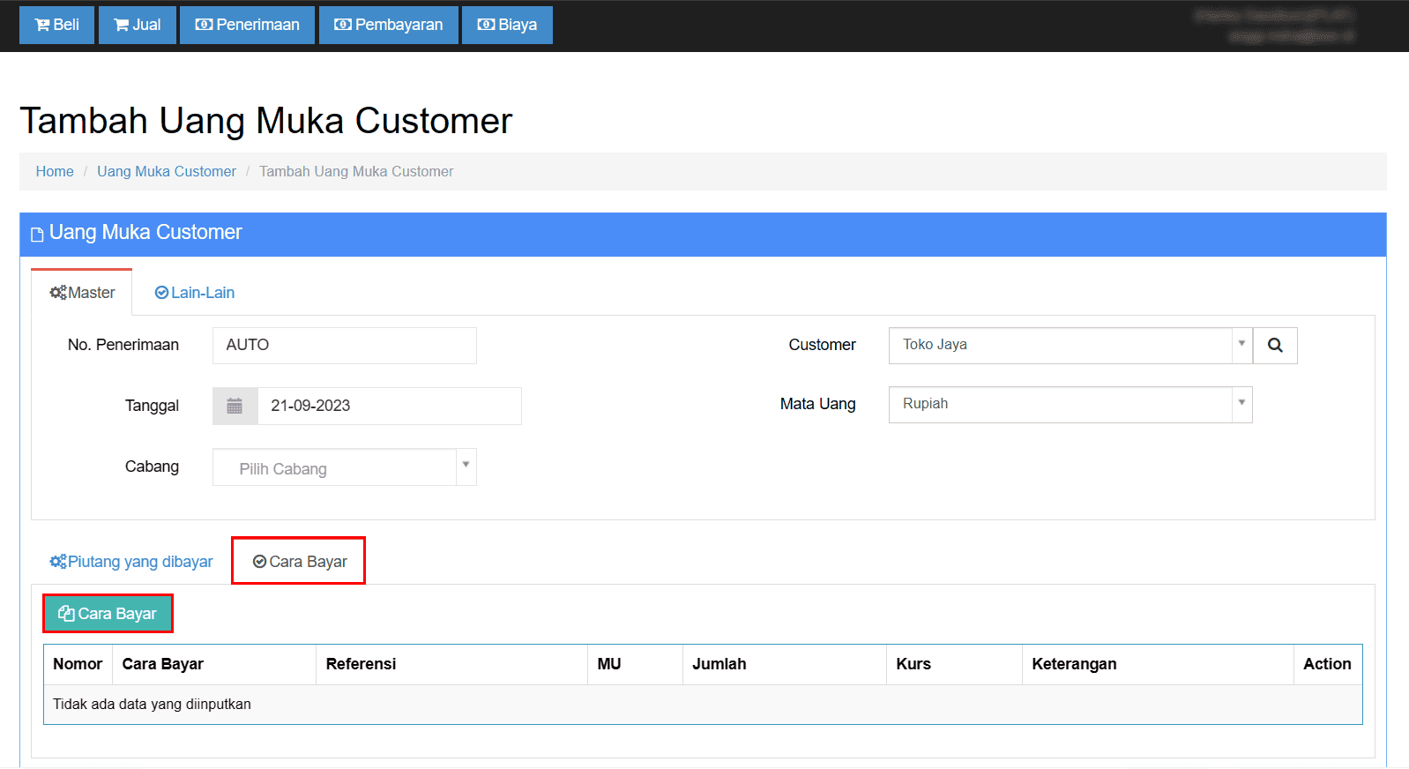Click the customer search magnifier icon
1409x769 pixels.
(1275, 346)
